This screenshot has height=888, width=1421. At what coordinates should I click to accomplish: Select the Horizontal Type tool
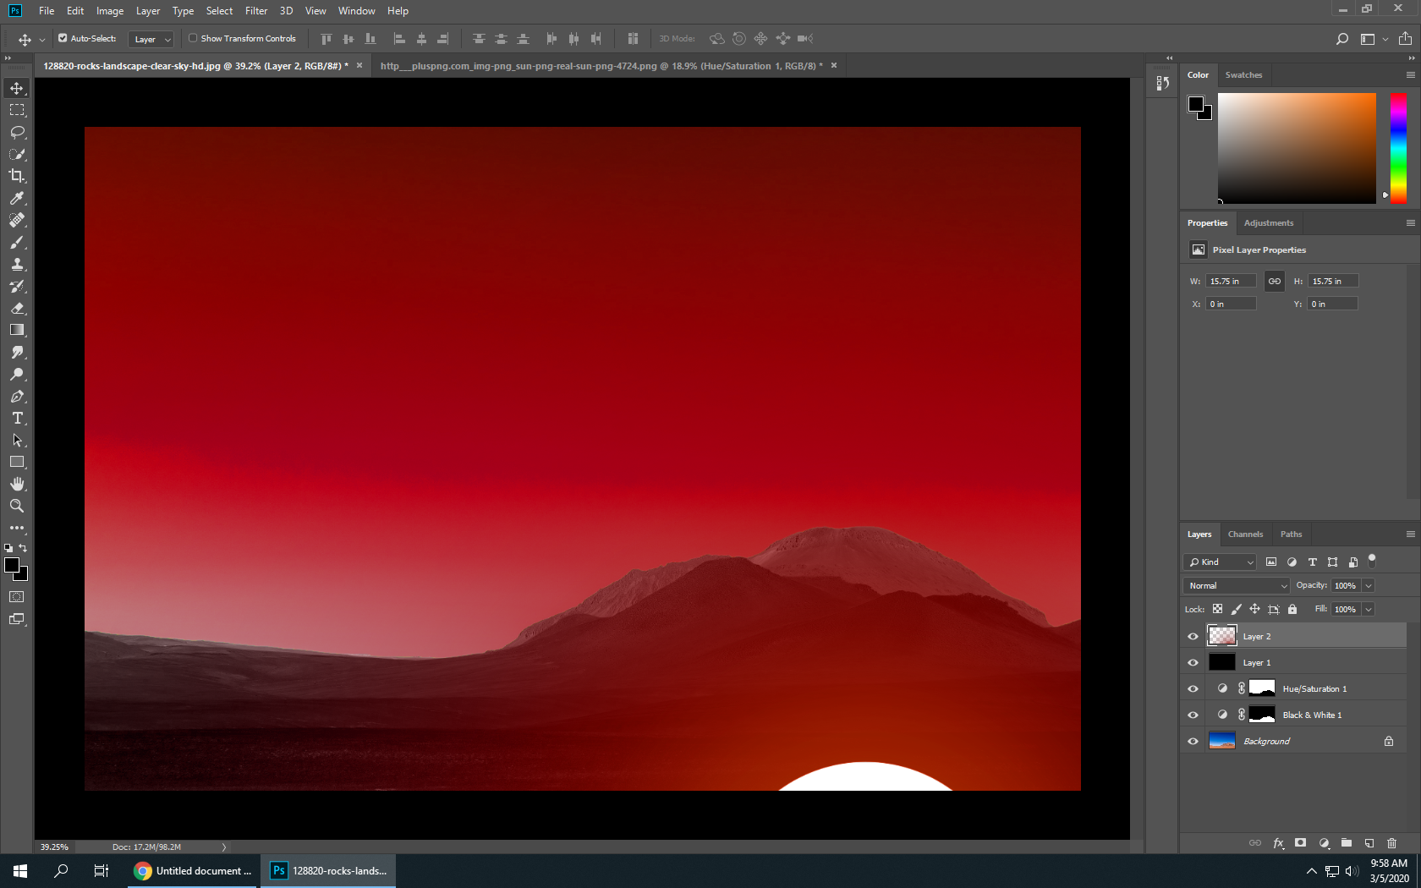pos(17,418)
